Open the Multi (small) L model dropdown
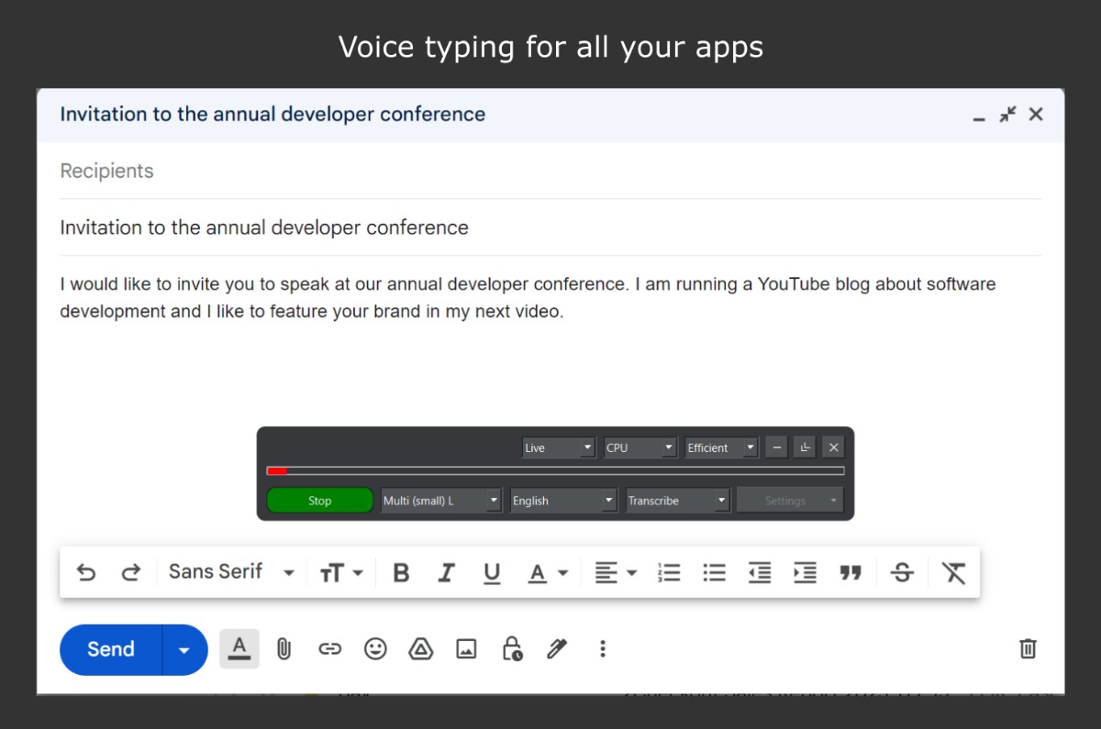The image size is (1101, 729). coord(441,501)
